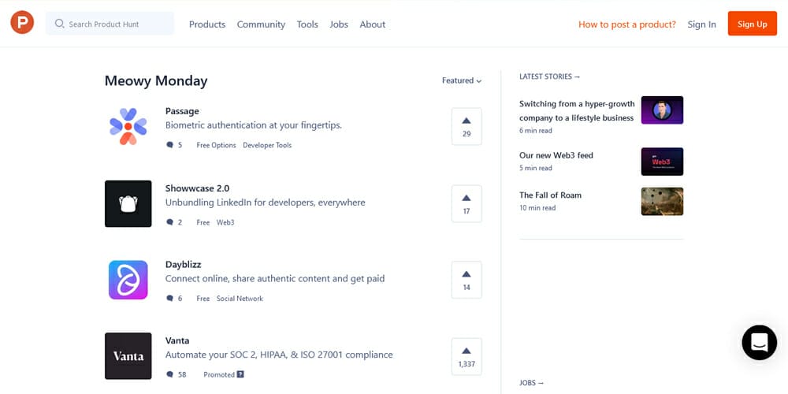Click the Free tag on Dayblizz
The width and height of the screenshot is (788, 394).
(x=203, y=299)
